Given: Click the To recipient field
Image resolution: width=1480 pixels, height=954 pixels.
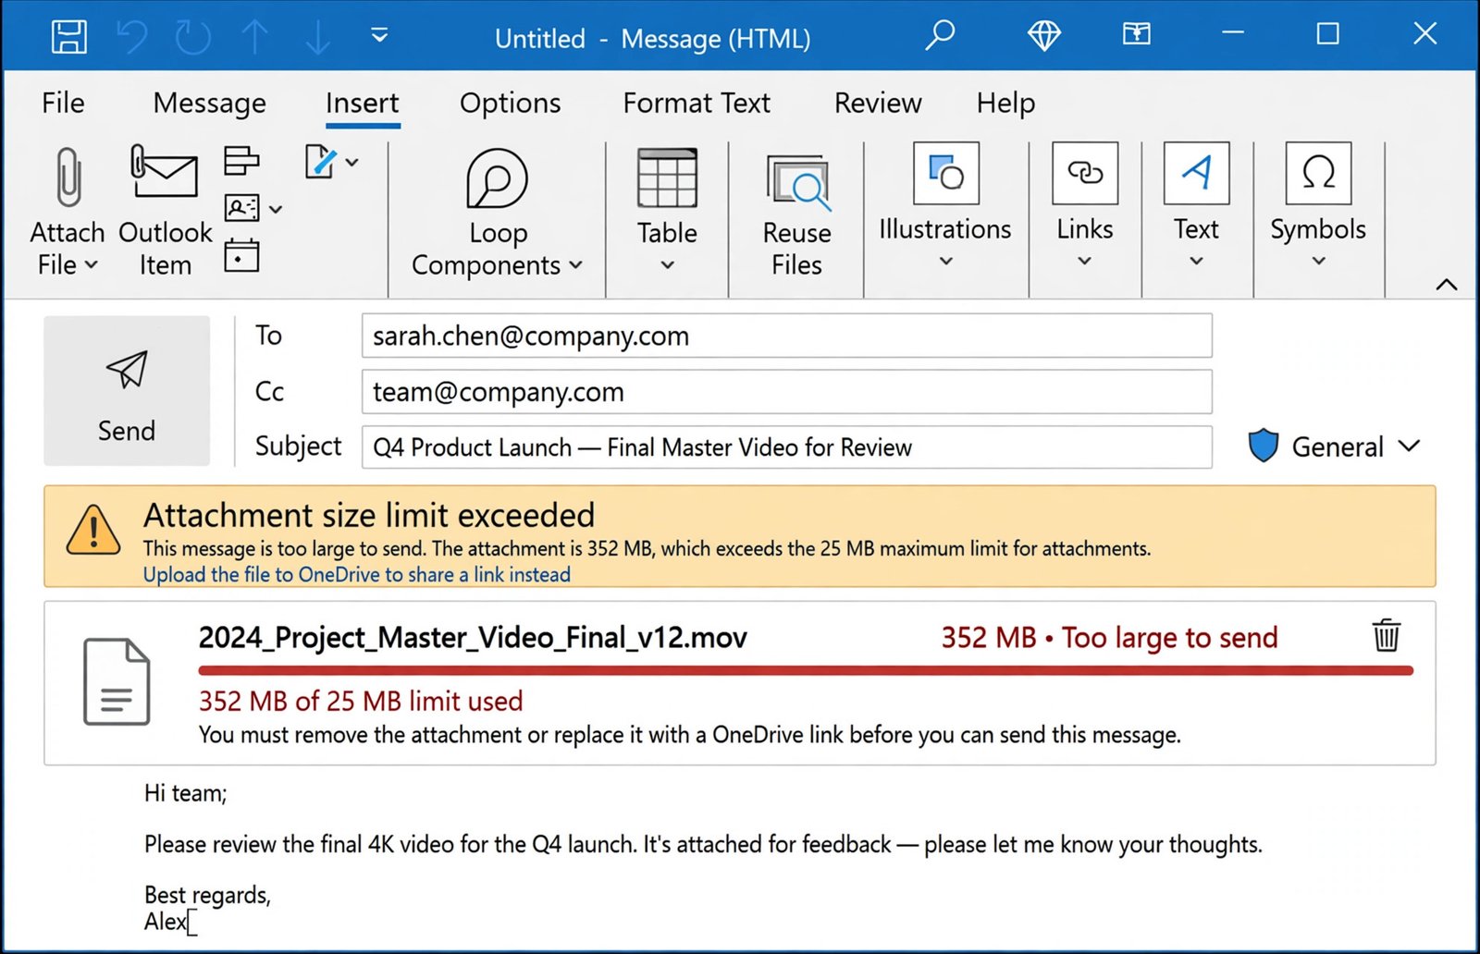Looking at the screenshot, I should click(786, 336).
